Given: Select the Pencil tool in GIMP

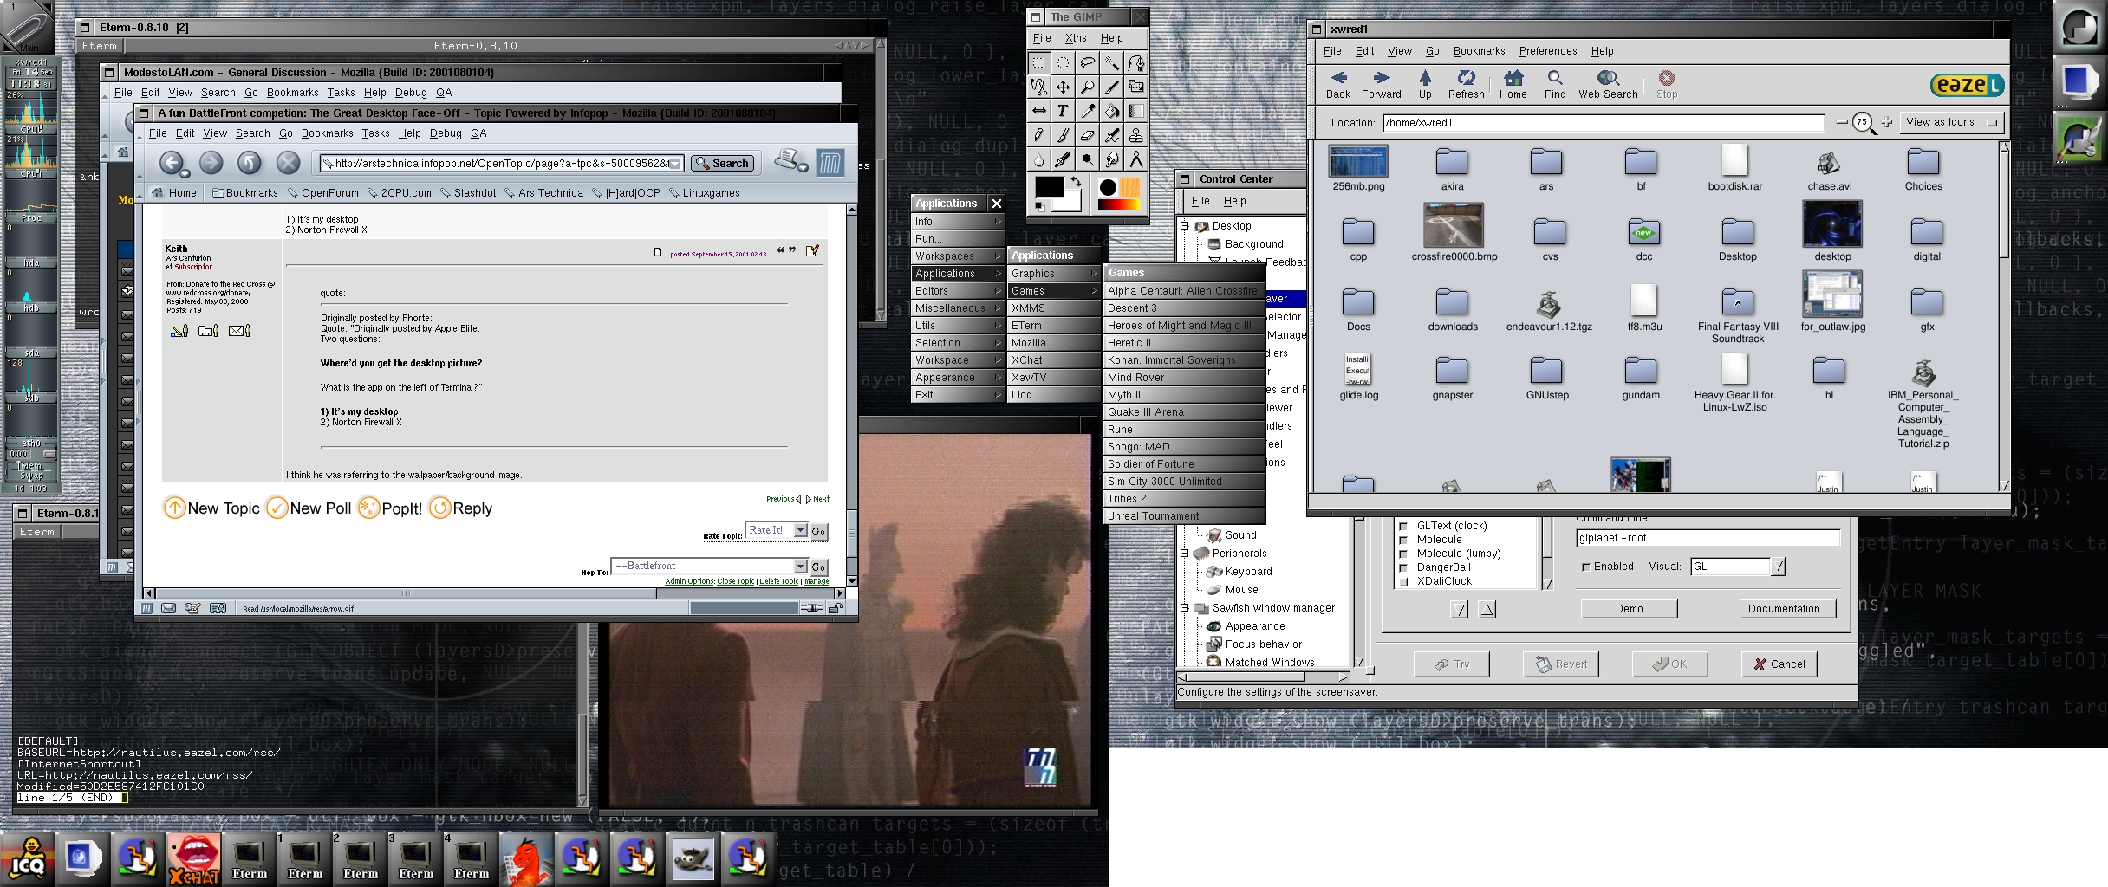Looking at the screenshot, I should 1038,135.
